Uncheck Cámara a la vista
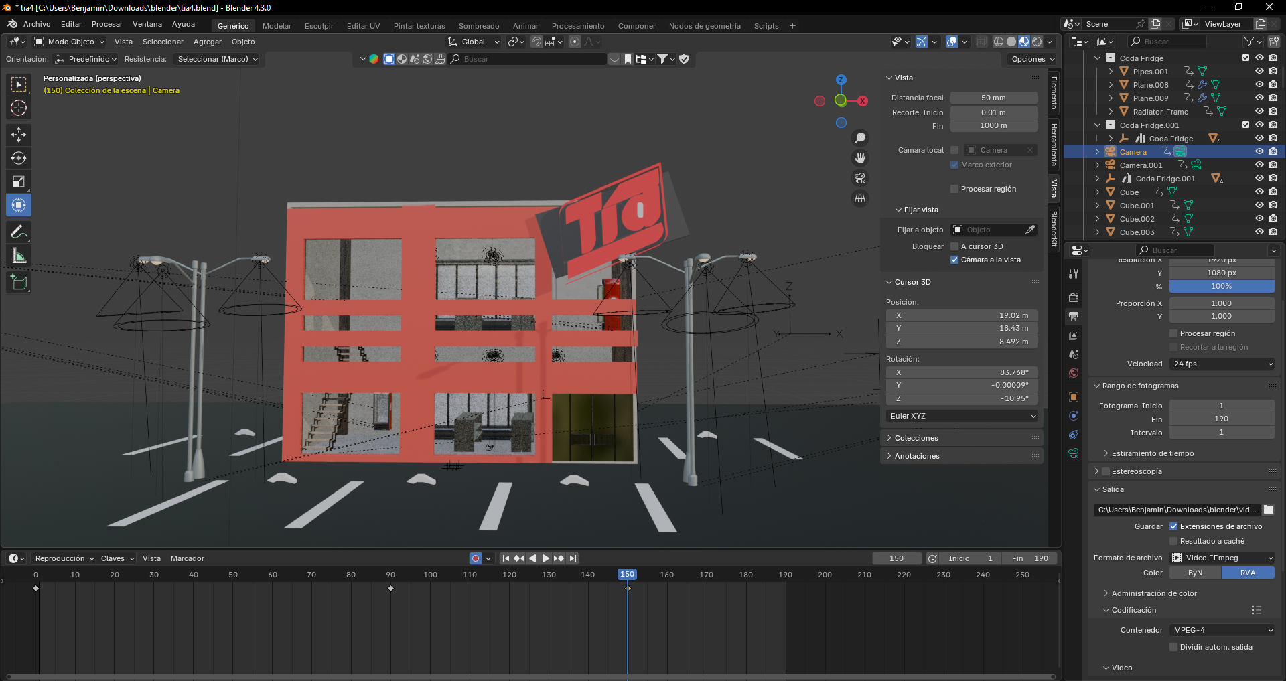This screenshot has height=681, width=1286. pyautogui.click(x=954, y=260)
